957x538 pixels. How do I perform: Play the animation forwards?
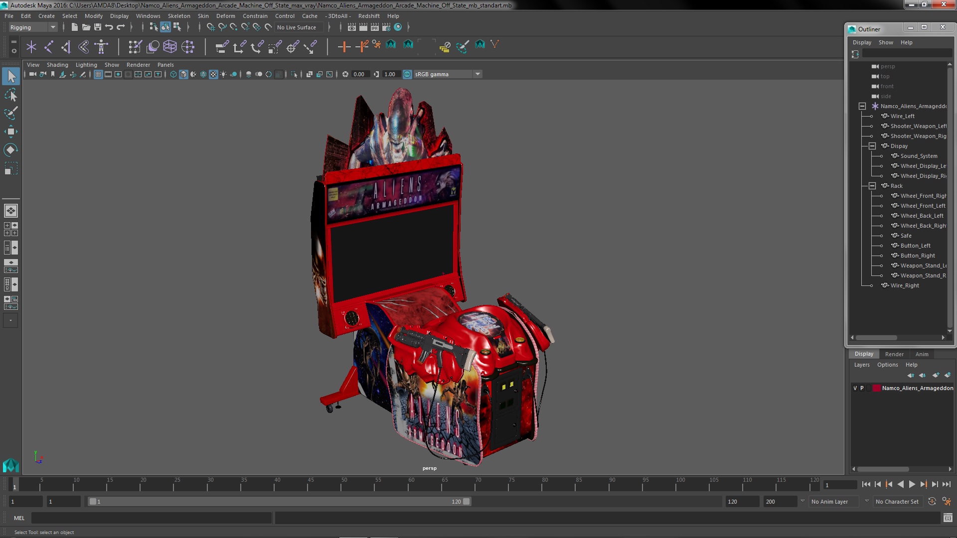pos(912,484)
